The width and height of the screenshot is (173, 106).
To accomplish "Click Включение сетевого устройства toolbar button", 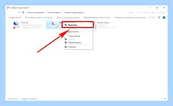I will pos(39,17).
